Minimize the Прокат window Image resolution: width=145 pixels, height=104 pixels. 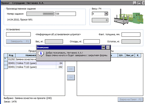click(x=135, y=3)
